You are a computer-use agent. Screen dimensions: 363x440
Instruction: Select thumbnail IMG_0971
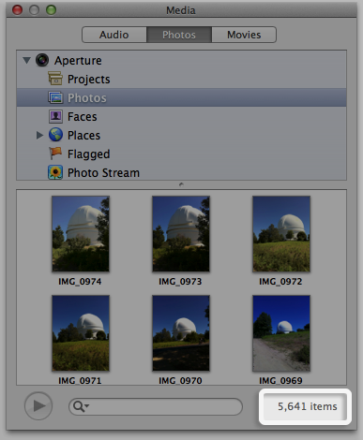[x=81, y=333]
